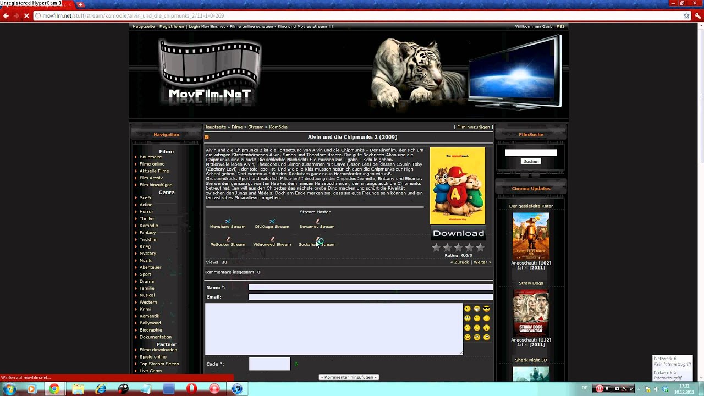The height and width of the screenshot is (396, 704).
Task: Click the browser address bar
Action: point(358,16)
